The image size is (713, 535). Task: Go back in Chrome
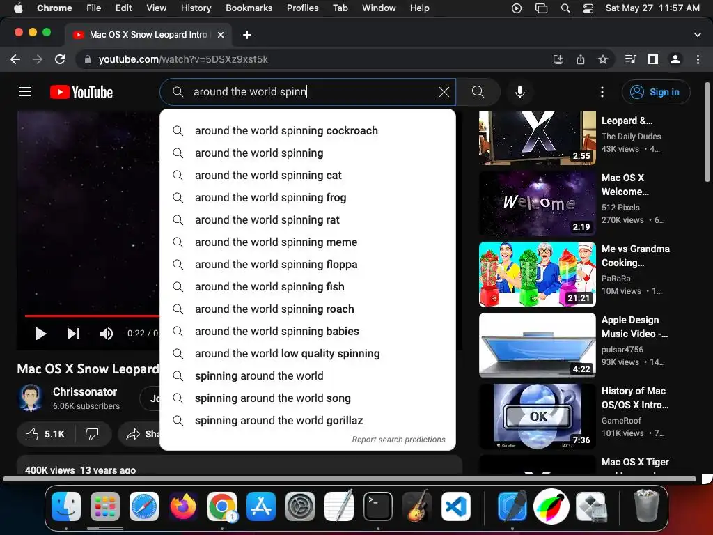pyautogui.click(x=15, y=59)
